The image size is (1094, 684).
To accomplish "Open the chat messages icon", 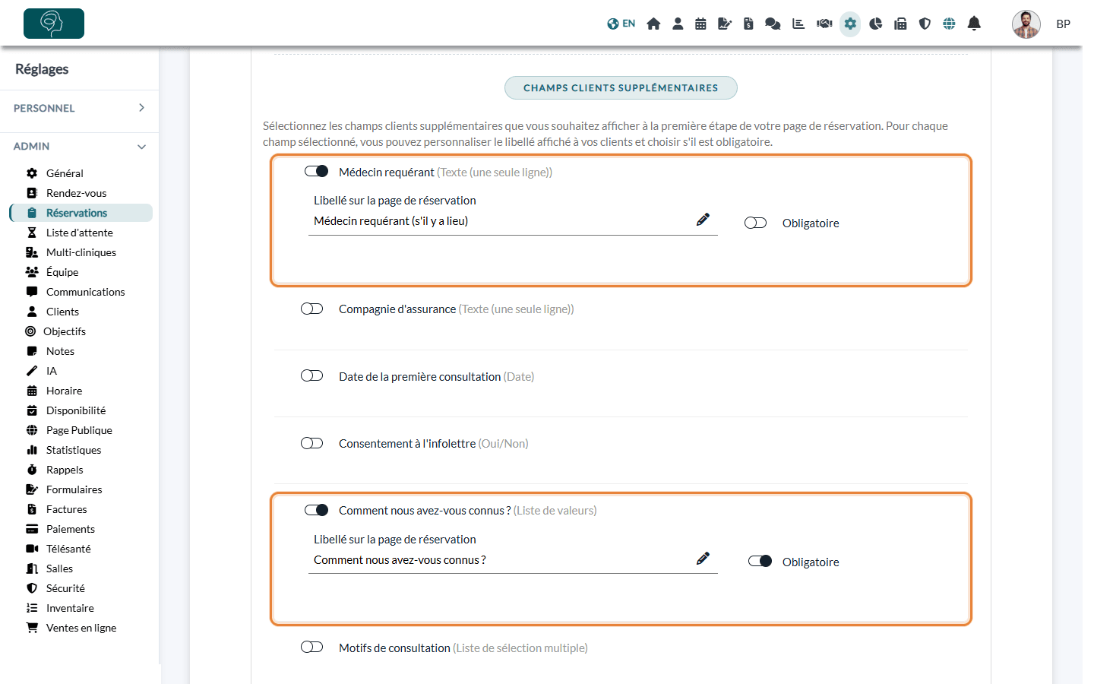I will [x=773, y=24].
